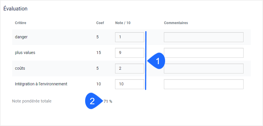Image resolution: width=263 pixels, height=126 pixels.
Task: Open the Intégration à l'environnement comments box
Action: 204,84
